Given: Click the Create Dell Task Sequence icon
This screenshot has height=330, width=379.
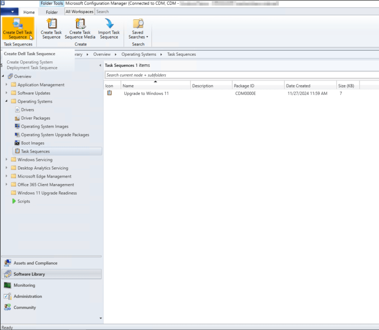Looking at the screenshot, I should click(x=17, y=24).
